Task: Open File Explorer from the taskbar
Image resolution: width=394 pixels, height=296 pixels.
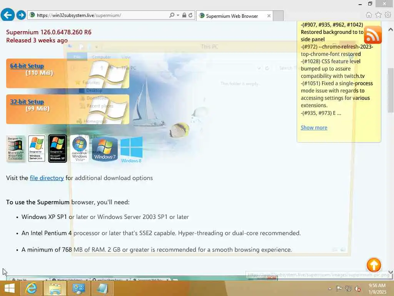Action: tap(55, 288)
